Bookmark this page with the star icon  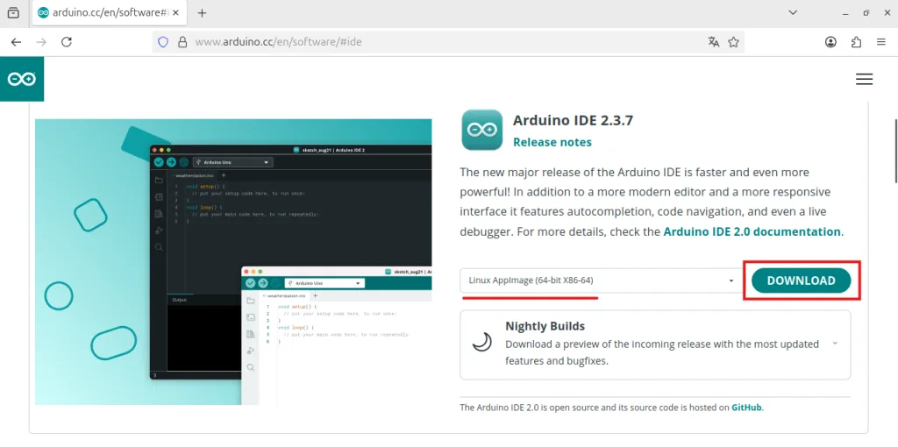[x=734, y=41]
